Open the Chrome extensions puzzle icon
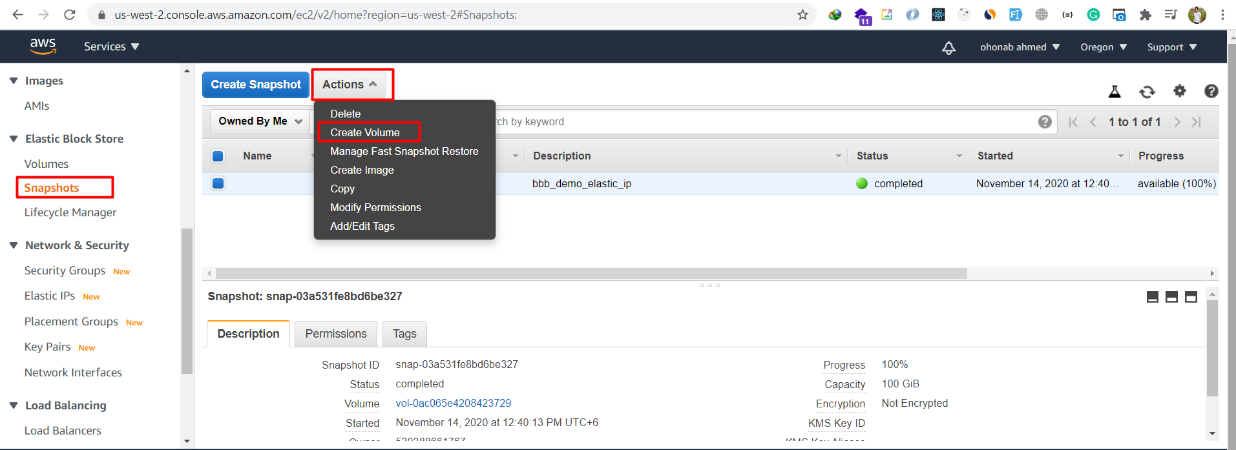 tap(1146, 14)
